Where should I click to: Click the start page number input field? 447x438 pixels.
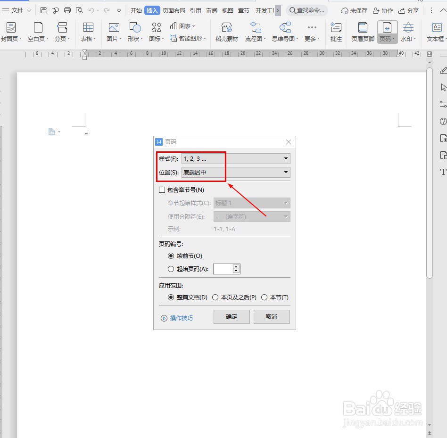tap(223, 269)
